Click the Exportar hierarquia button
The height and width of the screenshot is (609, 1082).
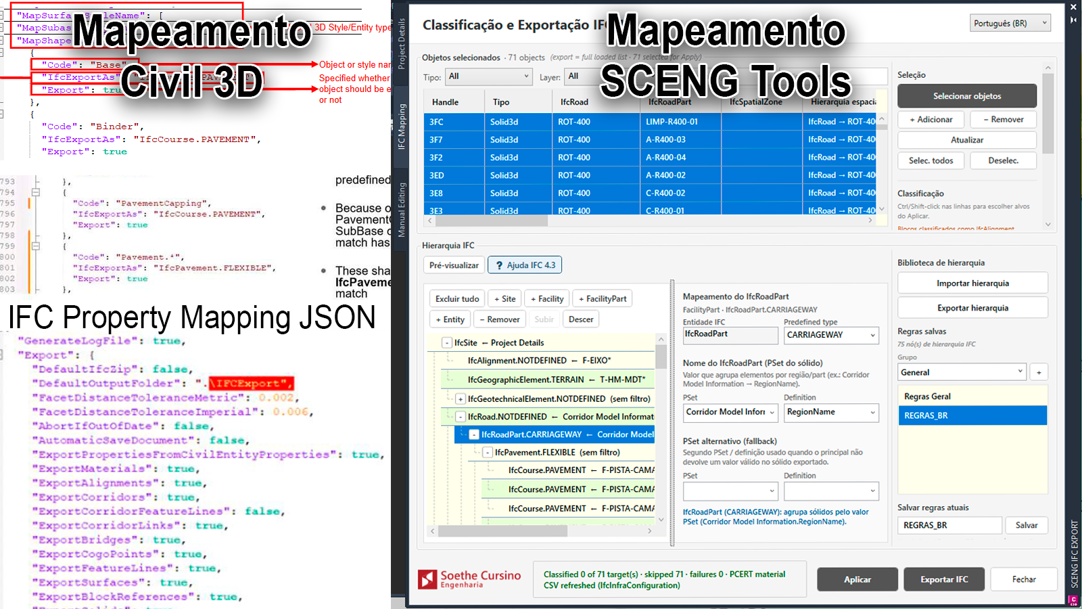click(x=972, y=308)
